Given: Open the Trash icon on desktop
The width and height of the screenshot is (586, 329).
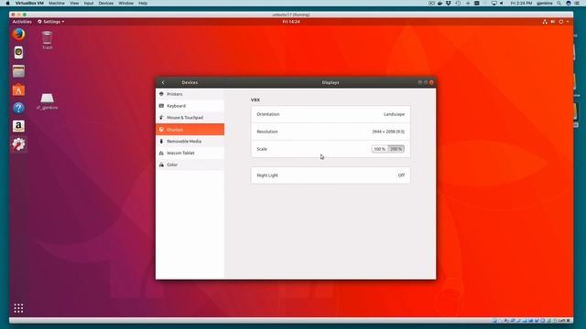Looking at the screenshot, I should (x=47, y=40).
